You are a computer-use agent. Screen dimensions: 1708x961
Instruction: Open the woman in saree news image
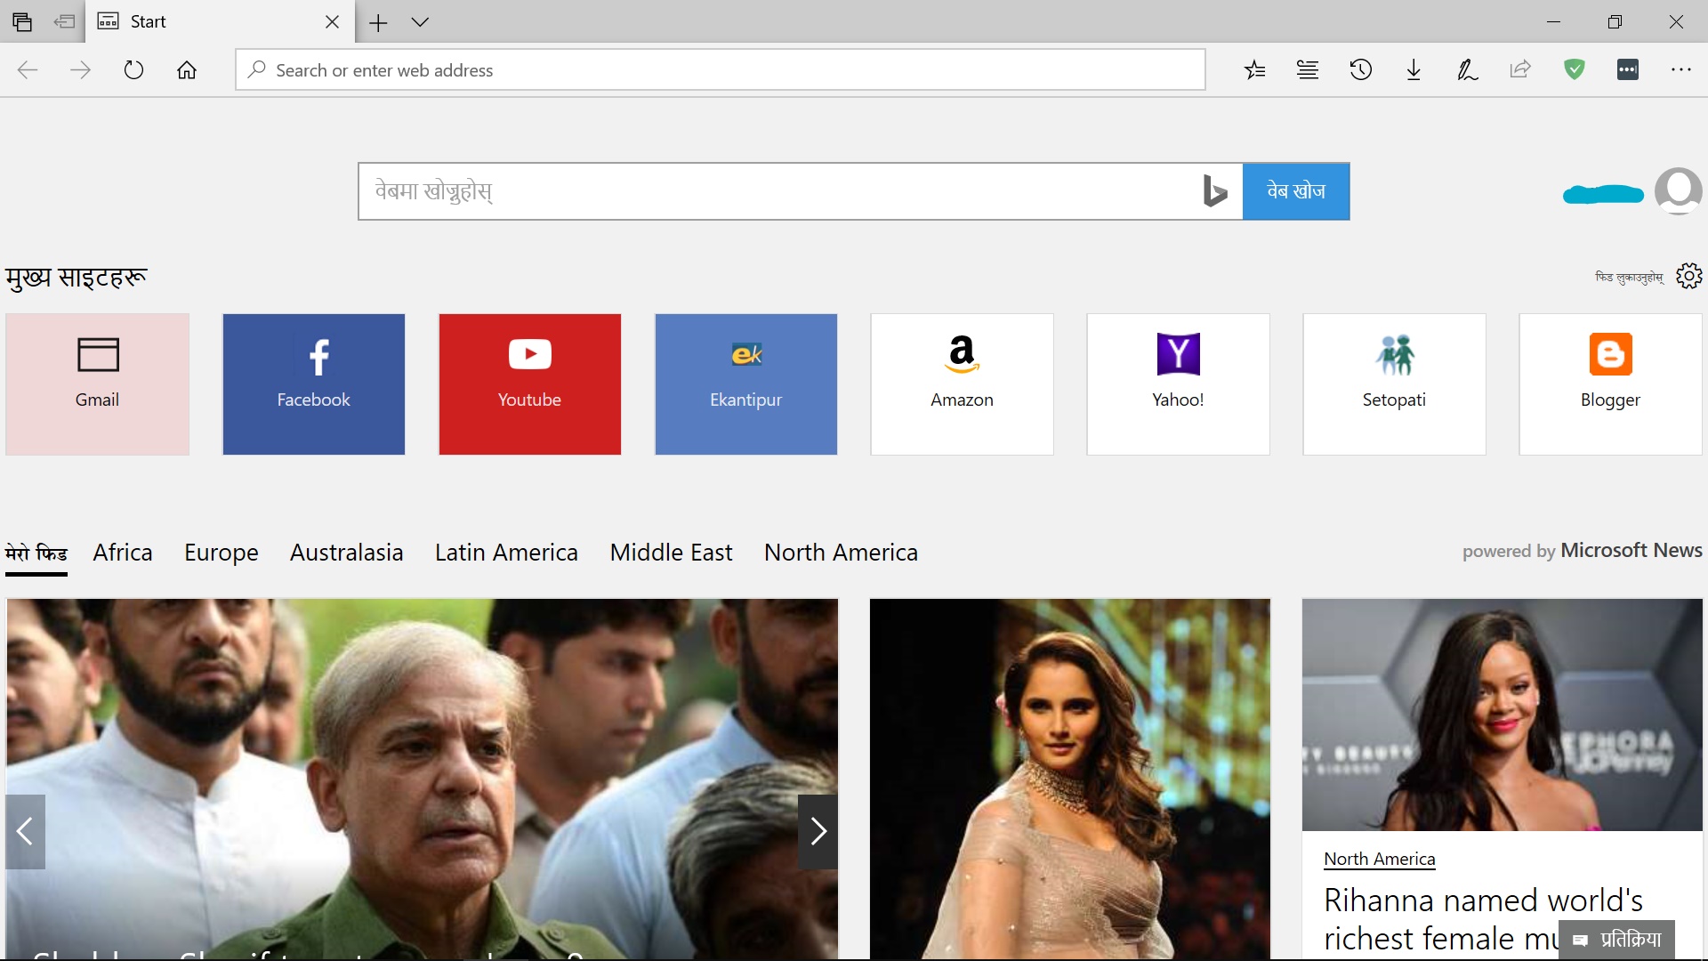(x=1070, y=779)
